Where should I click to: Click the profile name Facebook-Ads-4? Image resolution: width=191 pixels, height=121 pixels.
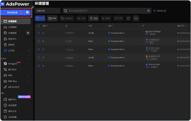[118, 33]
